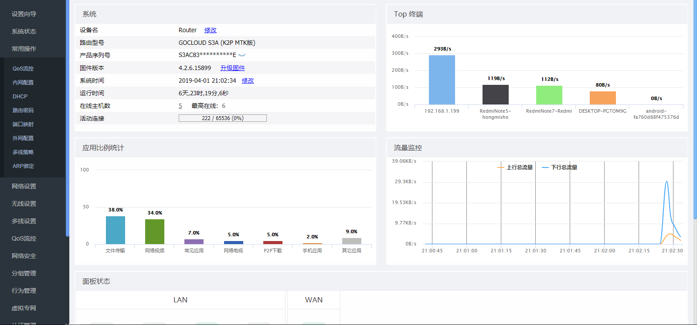Select 端口映射 port mapping item
Image resolution: width=697 pixels, height=325 pixels.
coord(23,124)
